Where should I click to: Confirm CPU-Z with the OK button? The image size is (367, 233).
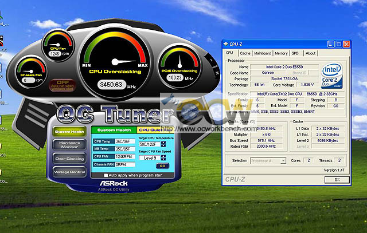337,180
